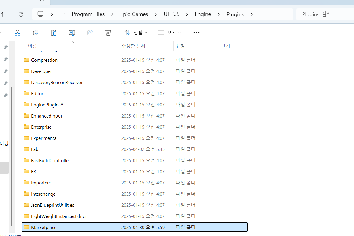Click the Up one level arrow
The height and width of the screenshot is (236, 354).
(x=3, y=14)
